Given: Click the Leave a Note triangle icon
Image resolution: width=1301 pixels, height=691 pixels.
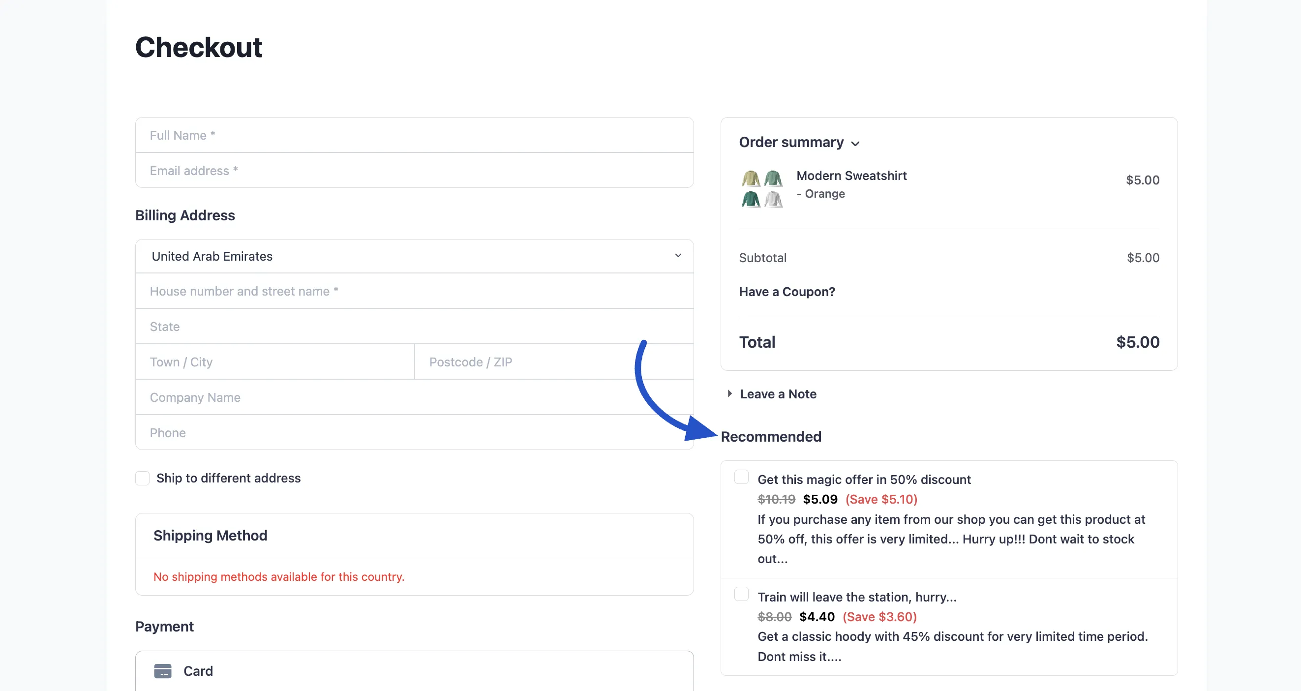Looking at the screenshot, I should tap(729, 393).
